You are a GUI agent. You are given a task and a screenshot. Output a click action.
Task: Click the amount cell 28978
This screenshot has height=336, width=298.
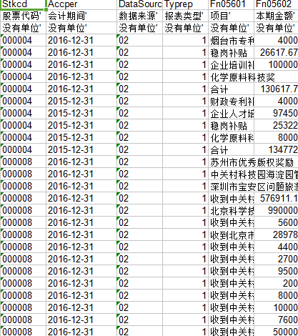point(276,234)
